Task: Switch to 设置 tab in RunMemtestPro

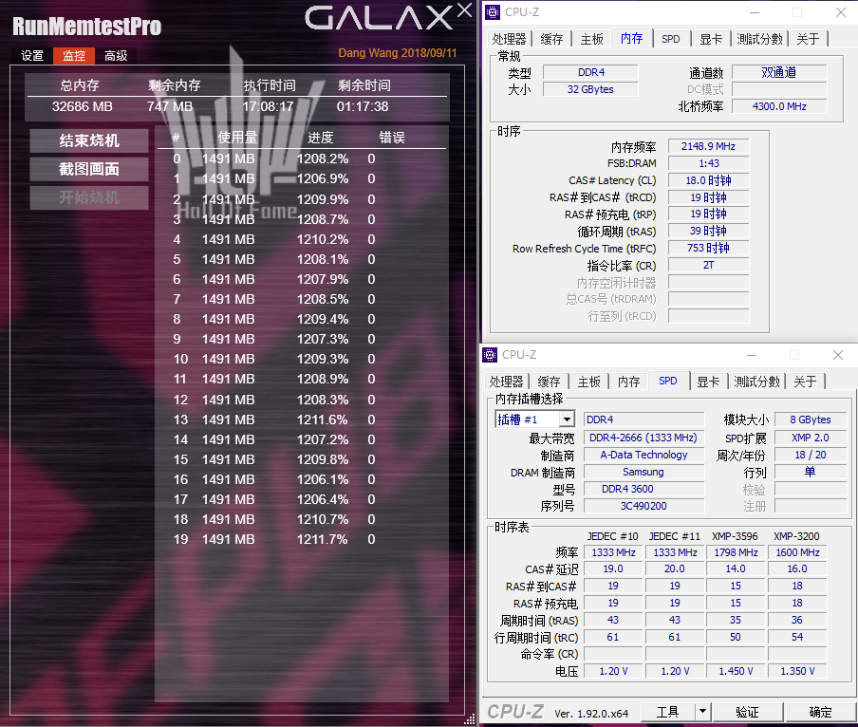Action: (32, 56)
